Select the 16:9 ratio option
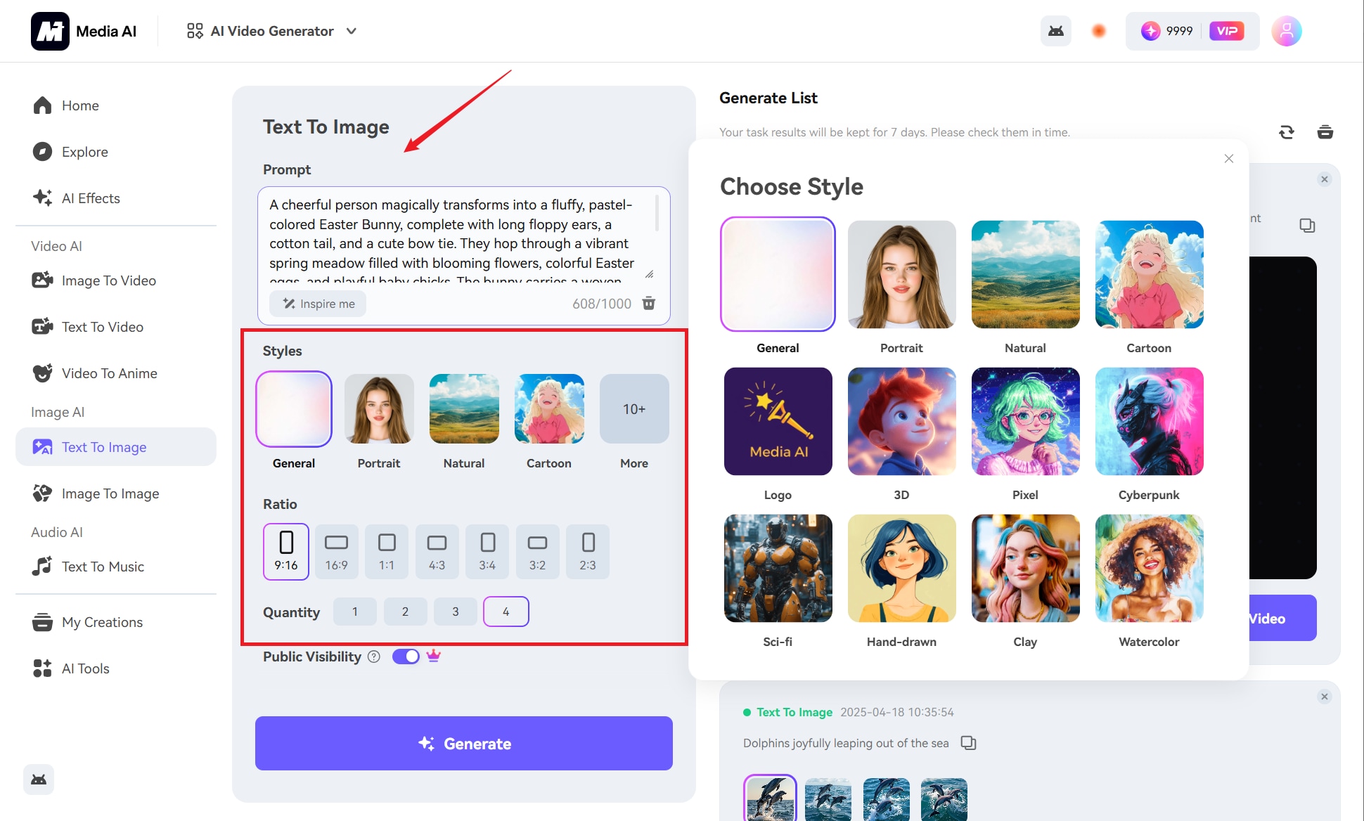 [336, 551]
